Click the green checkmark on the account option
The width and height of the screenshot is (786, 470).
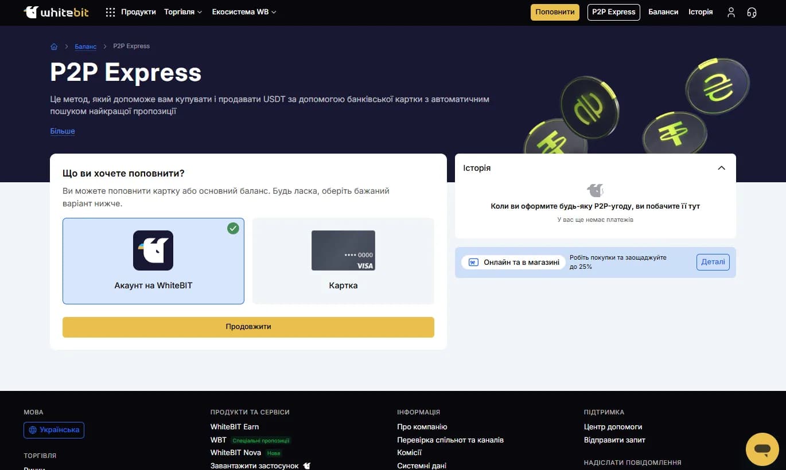pyautogui.click(x=233, y=228)
